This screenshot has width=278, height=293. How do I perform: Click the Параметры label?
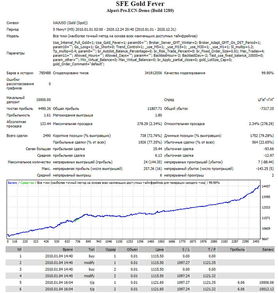click(16, 53)
